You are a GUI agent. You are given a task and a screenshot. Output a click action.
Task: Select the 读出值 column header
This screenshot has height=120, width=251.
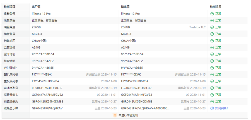click(x=125, y=7)
